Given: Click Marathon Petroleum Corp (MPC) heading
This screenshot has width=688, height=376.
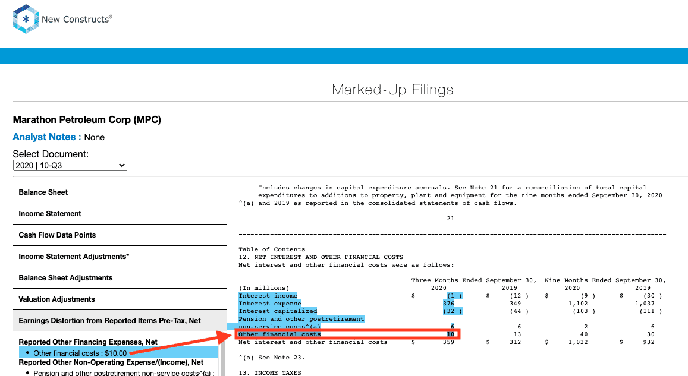Looking at the screenshot, I should point(87,119).
